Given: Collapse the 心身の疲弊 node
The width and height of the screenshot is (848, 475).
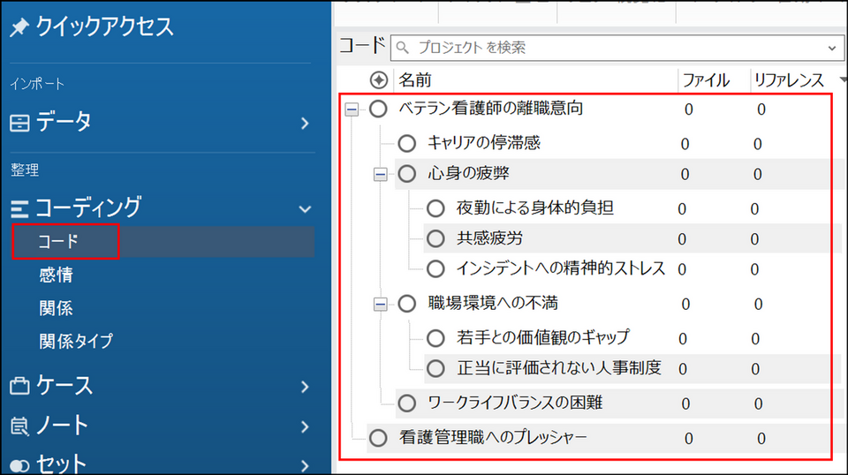Looking at the screenshot, I should [381, 175].
